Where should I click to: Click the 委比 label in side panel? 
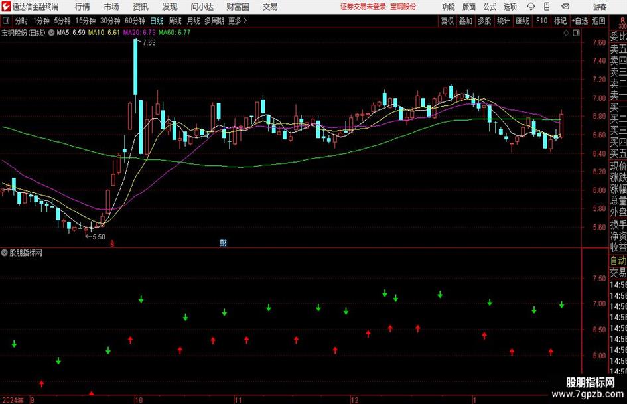tap(618, 36)
